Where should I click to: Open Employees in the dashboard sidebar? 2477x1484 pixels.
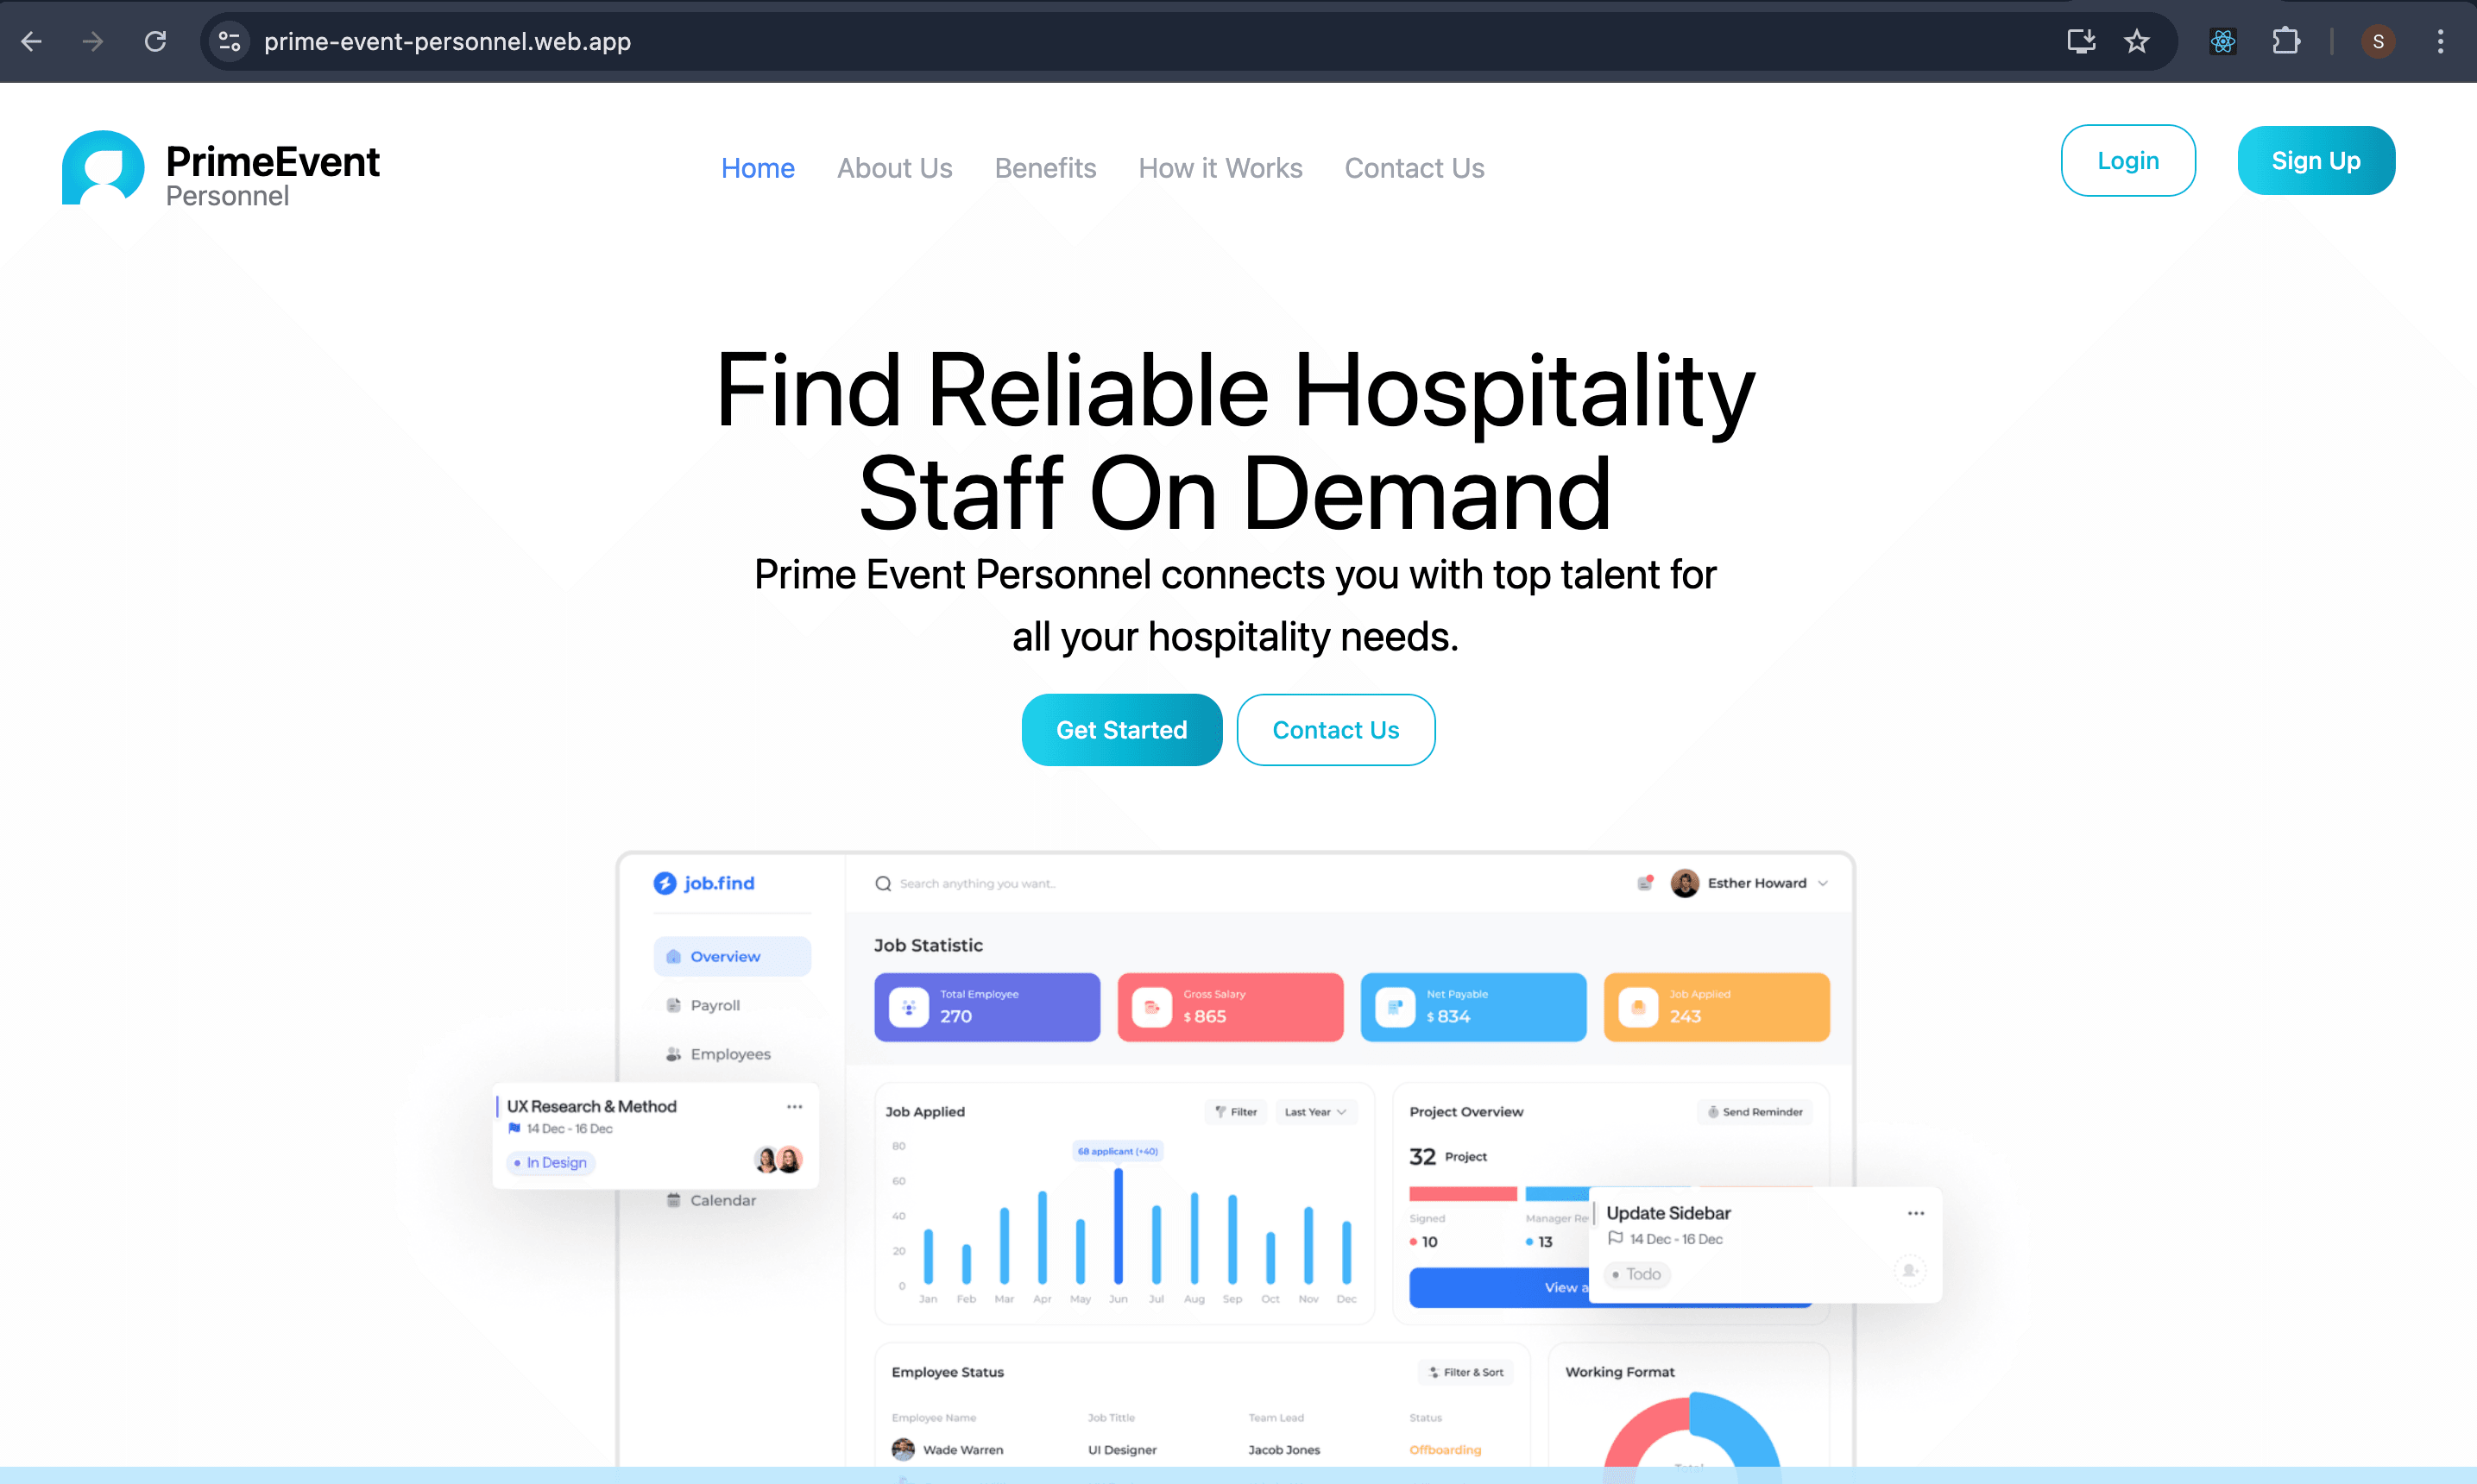tap(719, 1054)
